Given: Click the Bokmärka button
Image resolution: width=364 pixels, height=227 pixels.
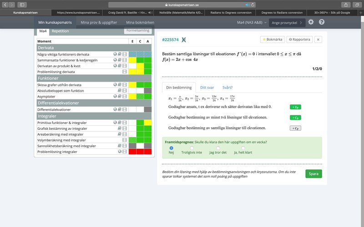Looking at the screenshot, I should tap(273, 39).
